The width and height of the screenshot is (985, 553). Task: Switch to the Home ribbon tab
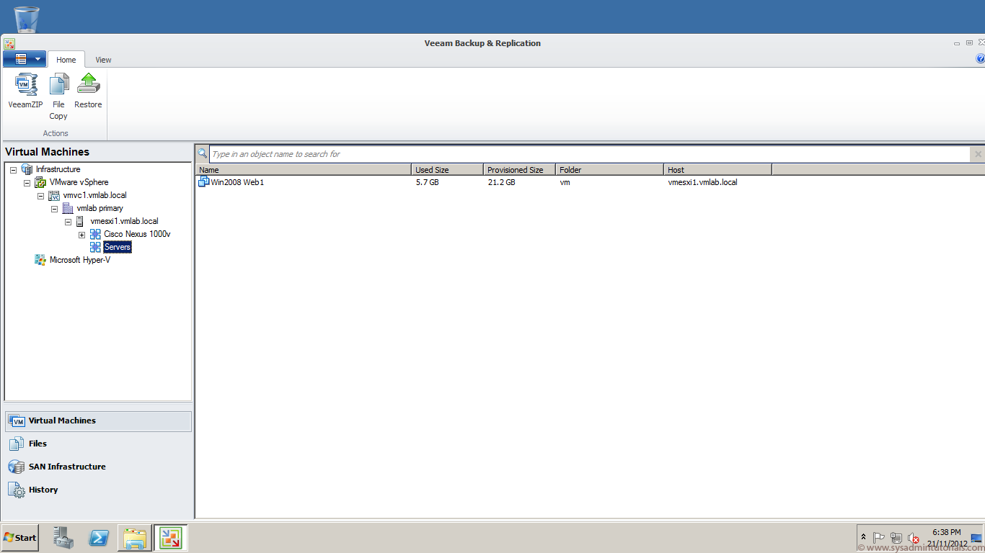tap(66, 60)
